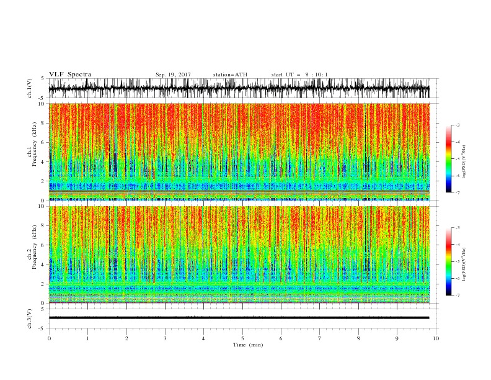Click time axis tick label "4"
491x380 pixels.
(204, 338)
